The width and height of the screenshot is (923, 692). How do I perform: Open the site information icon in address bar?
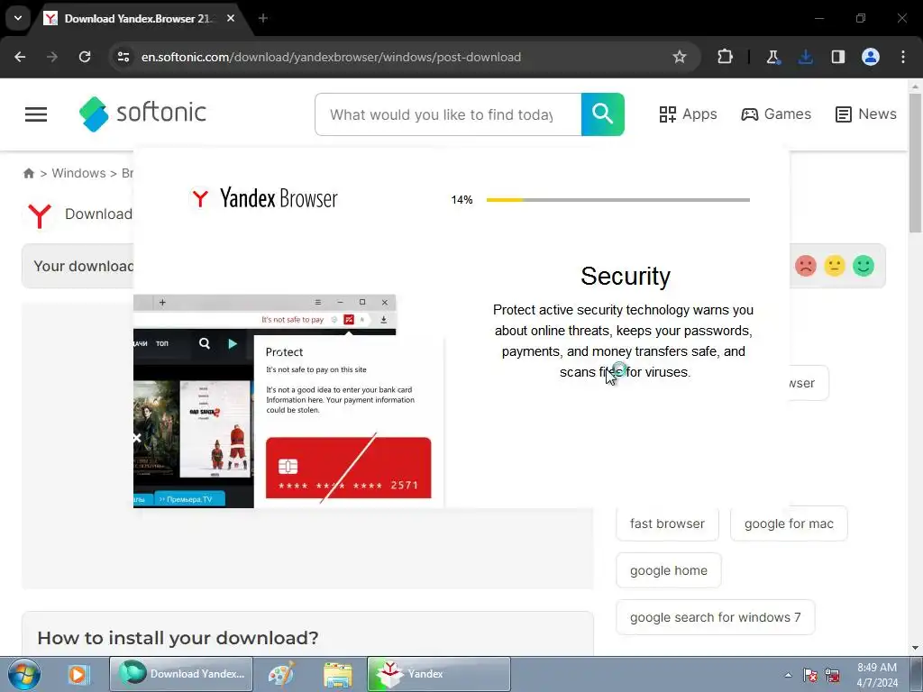pyautogui.click(x=123, y=57)
